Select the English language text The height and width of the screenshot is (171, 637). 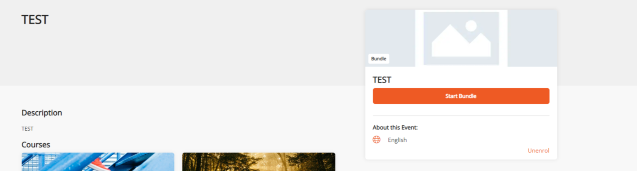397,140
